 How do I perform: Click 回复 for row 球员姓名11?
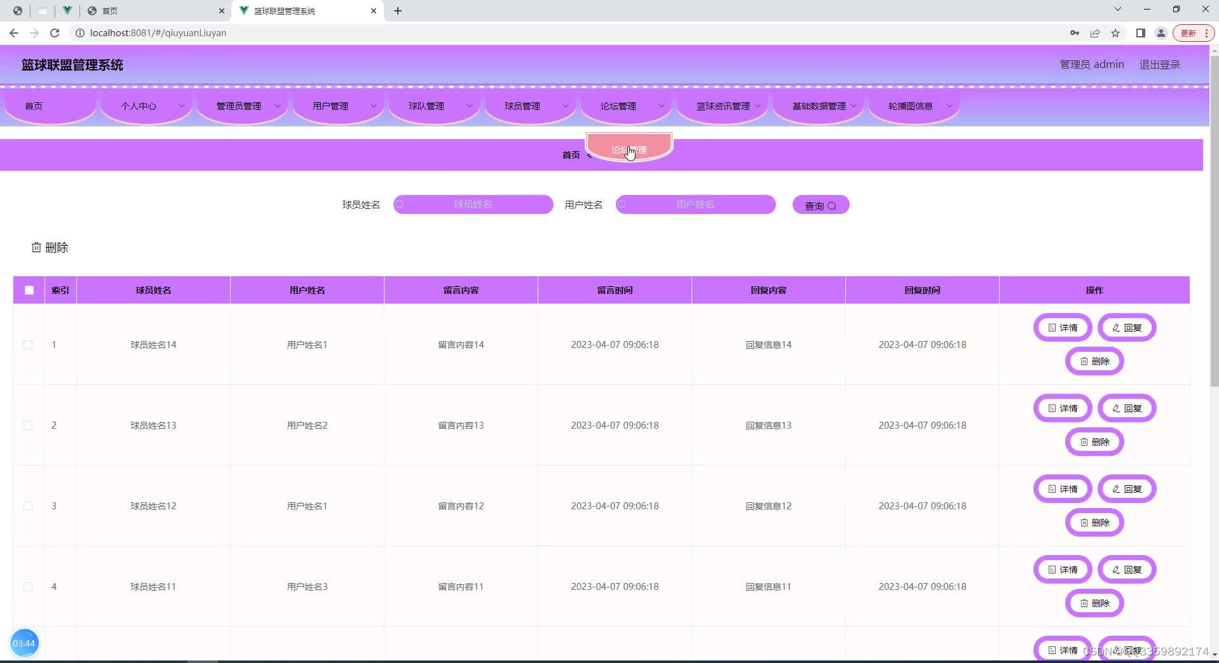(x=1127, y=570)
